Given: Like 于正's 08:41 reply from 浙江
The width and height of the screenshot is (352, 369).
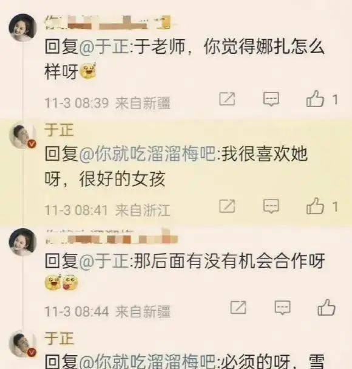Looking at the screenshot, I should pyautogui.click(x=316, y=206).
